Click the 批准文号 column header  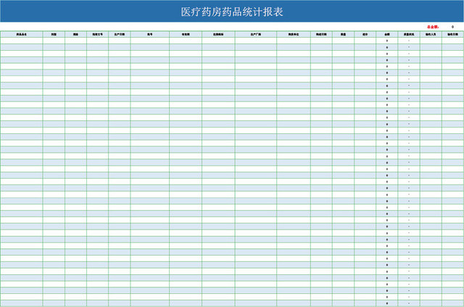point(98,34)
